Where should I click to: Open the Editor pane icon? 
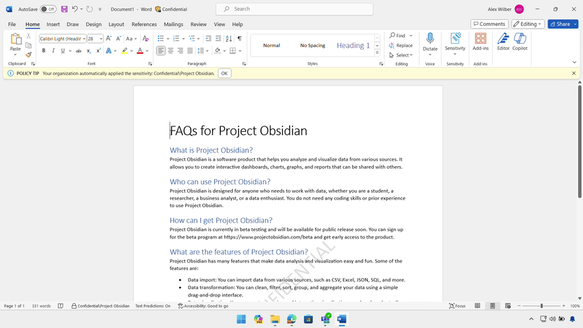coord(504,38)
